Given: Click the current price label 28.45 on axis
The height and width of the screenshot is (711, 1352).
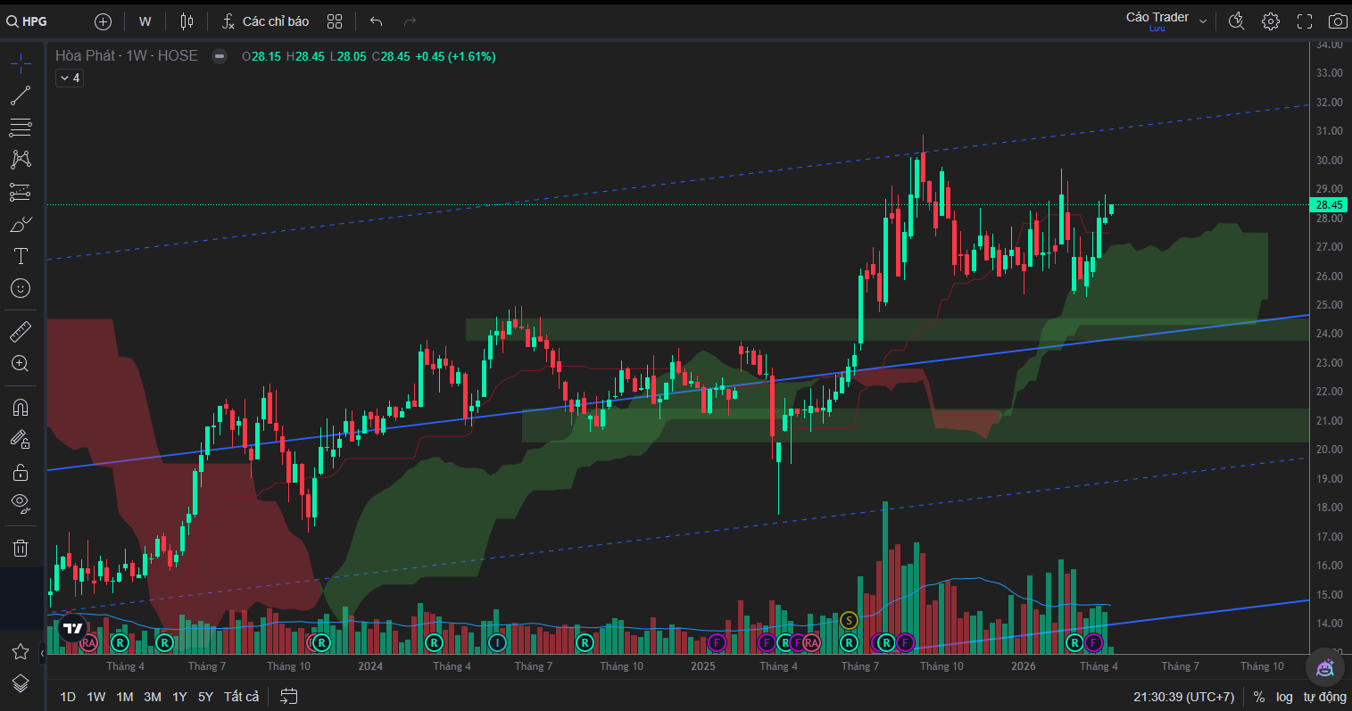Looking at the screenshot, I should click(1329, 204).
